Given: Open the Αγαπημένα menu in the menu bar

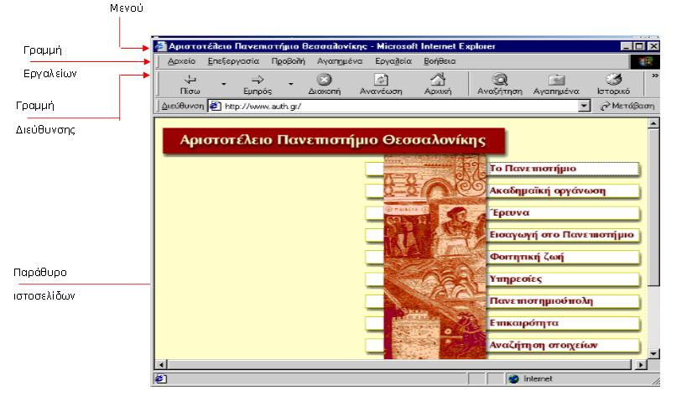Looking at the screenshot, I should pyautogui.click(x=340, y=61).
